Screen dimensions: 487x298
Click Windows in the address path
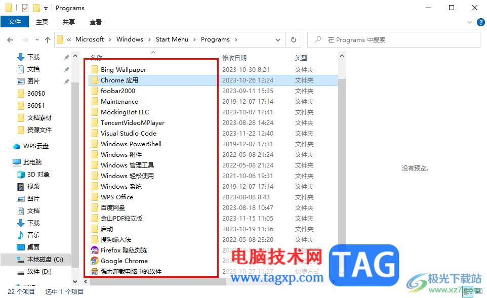[130, 39]
